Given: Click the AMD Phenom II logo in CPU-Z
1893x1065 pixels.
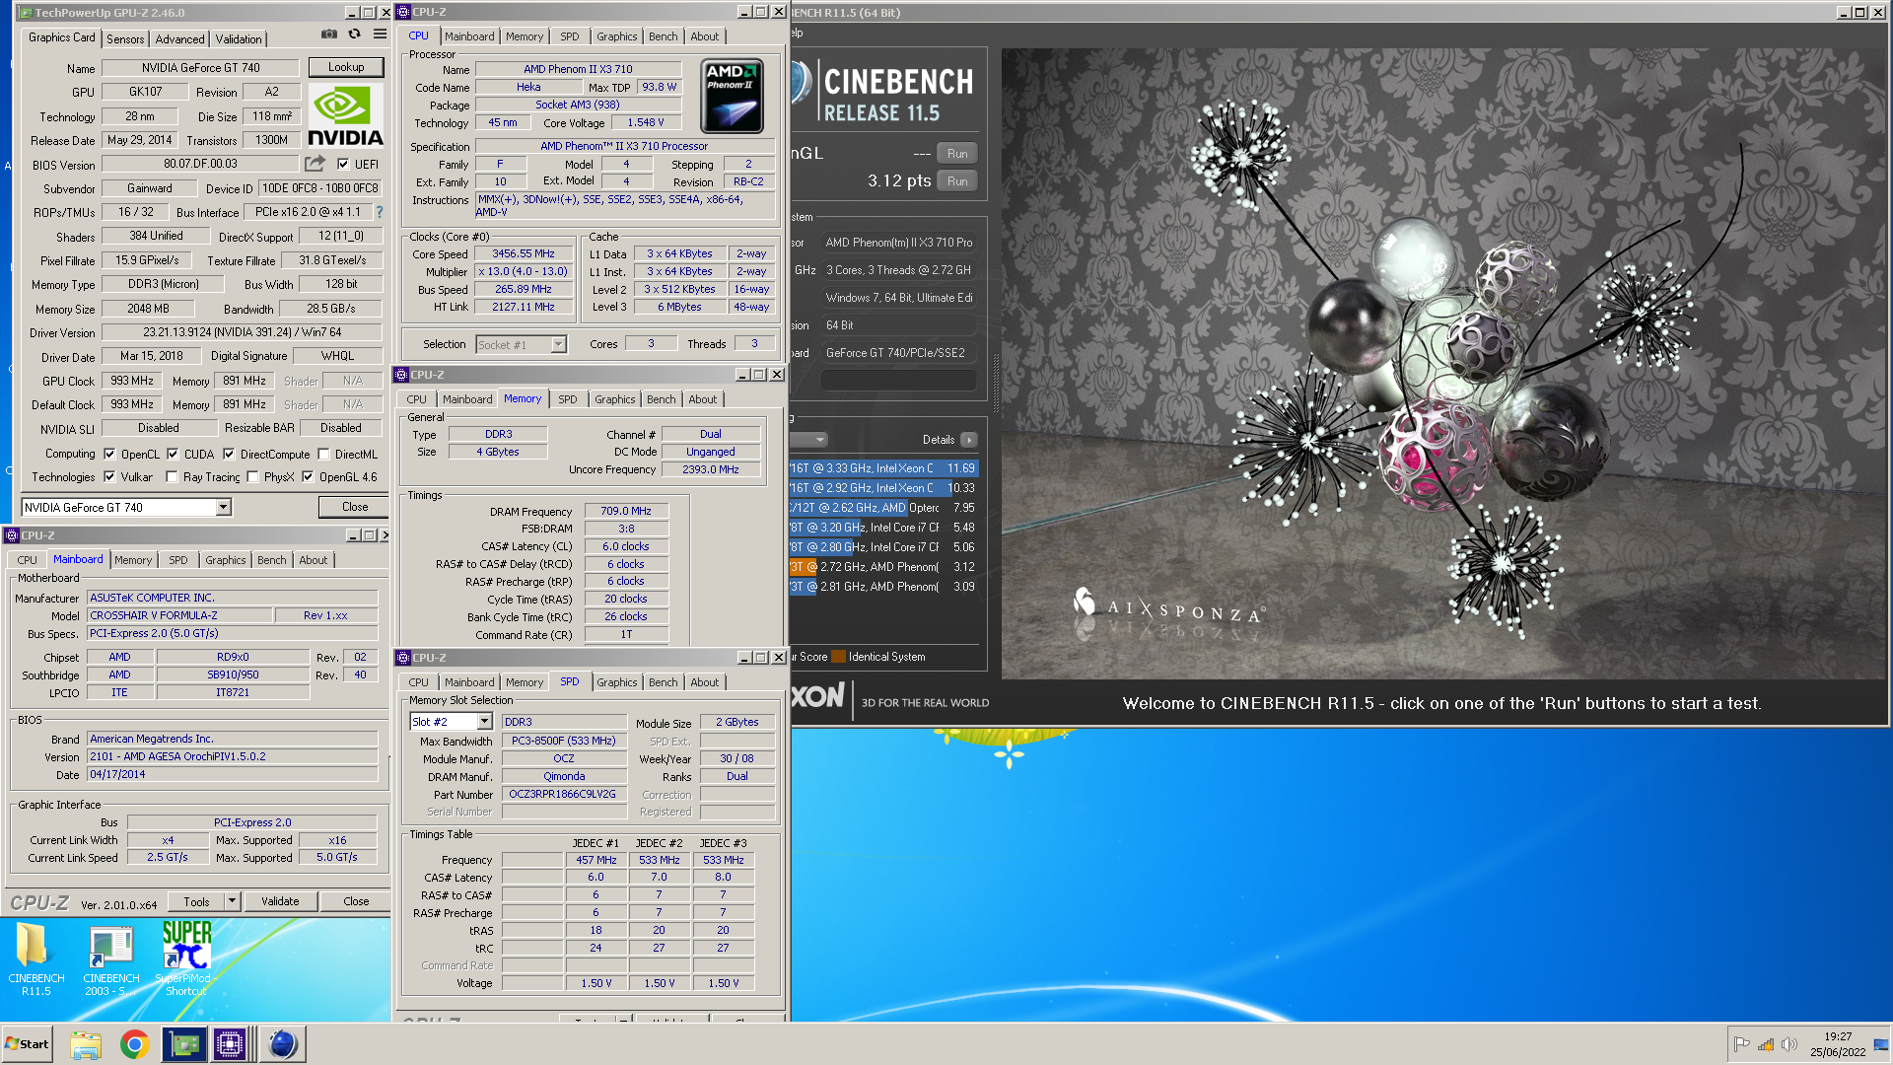Looking at the screenshot, I should pos(732,96).
